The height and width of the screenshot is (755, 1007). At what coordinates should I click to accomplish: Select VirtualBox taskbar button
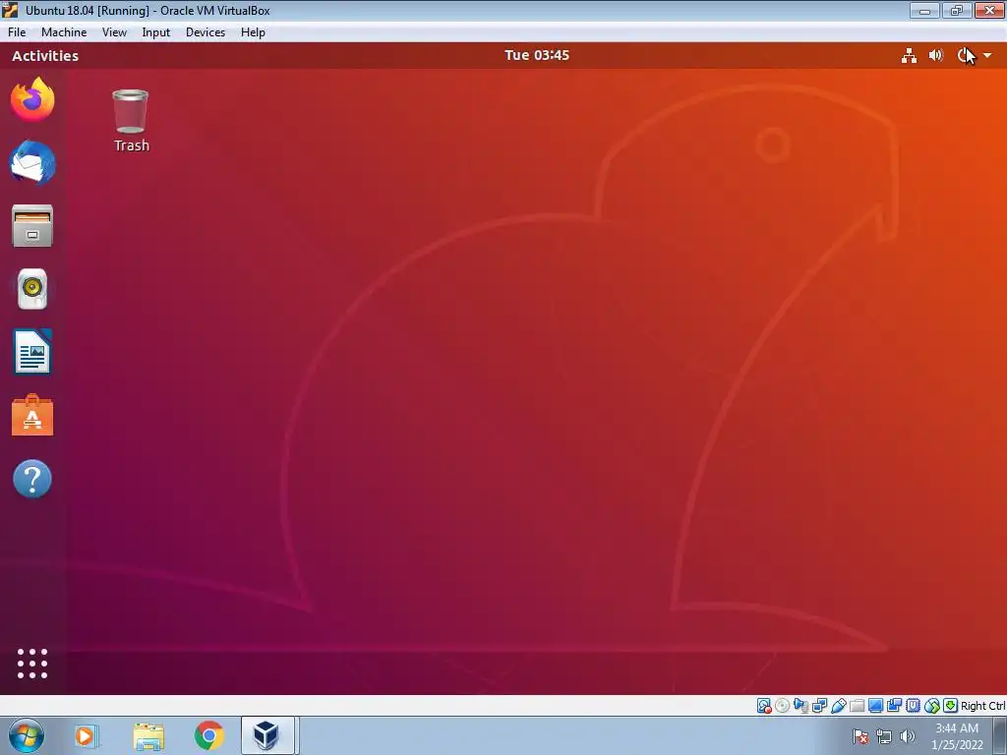coord(267,735)
